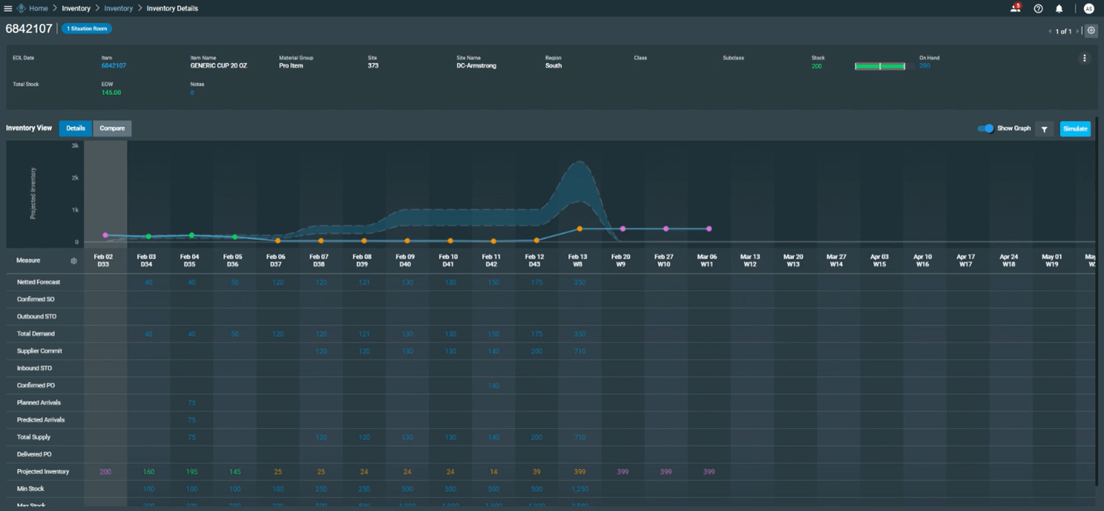Select the Feb 13 orange graph point
This screenshot has height=511, width=1104.
point(580,229)
